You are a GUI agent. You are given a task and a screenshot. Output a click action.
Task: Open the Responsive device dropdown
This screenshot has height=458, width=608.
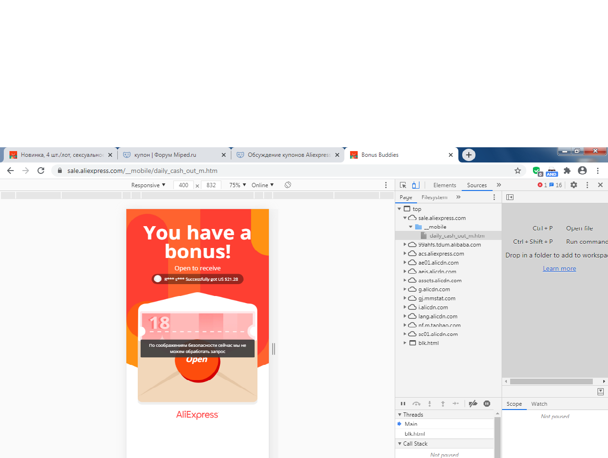148,185
